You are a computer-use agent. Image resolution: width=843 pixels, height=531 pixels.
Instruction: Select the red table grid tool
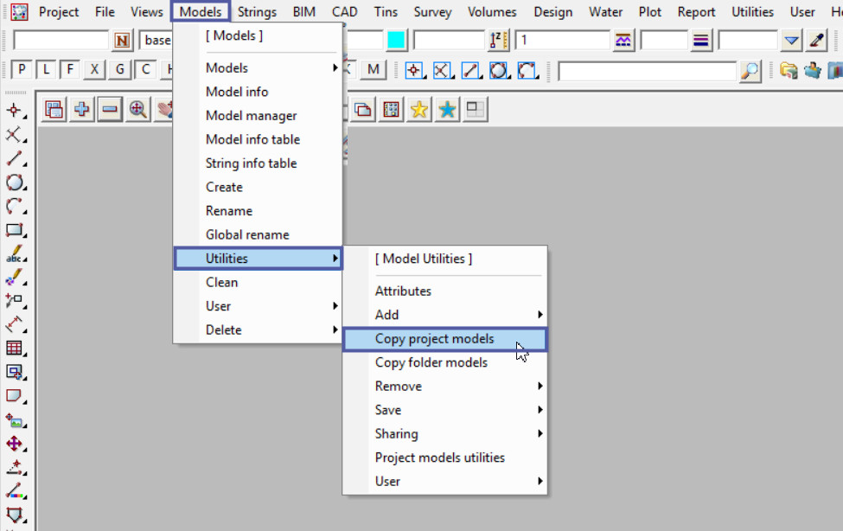15,348
